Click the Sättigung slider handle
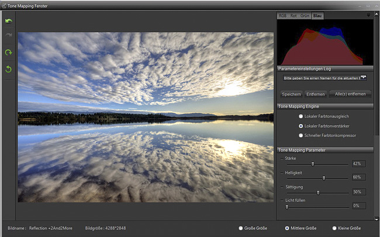The height and width of the screenshot is (237, 380). pyautogui.click(x=318, y=192)
